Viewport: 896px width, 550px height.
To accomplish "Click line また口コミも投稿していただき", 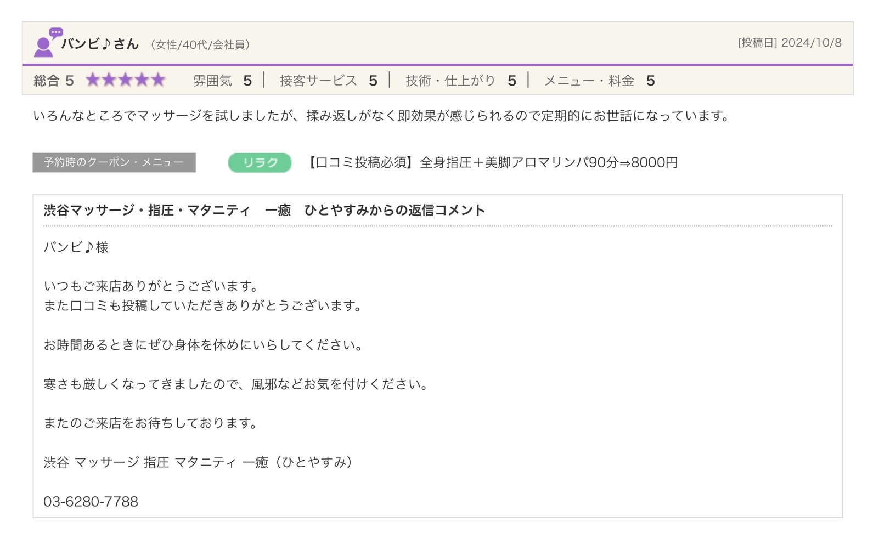I will click(204, 305).
